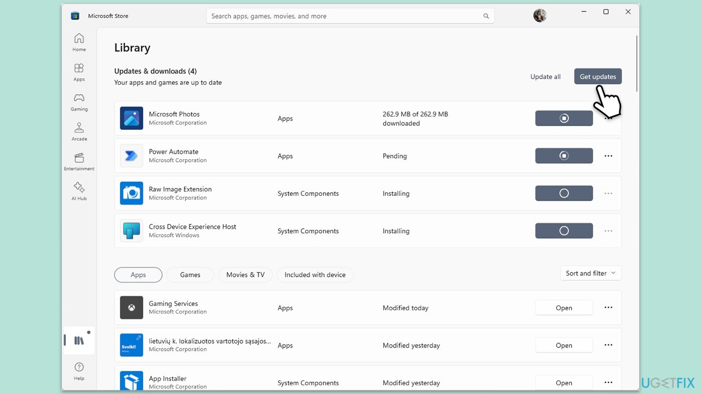Open Help in the sidebar
The height and width of the screenshot is (394, 701).
click(79, 370)
